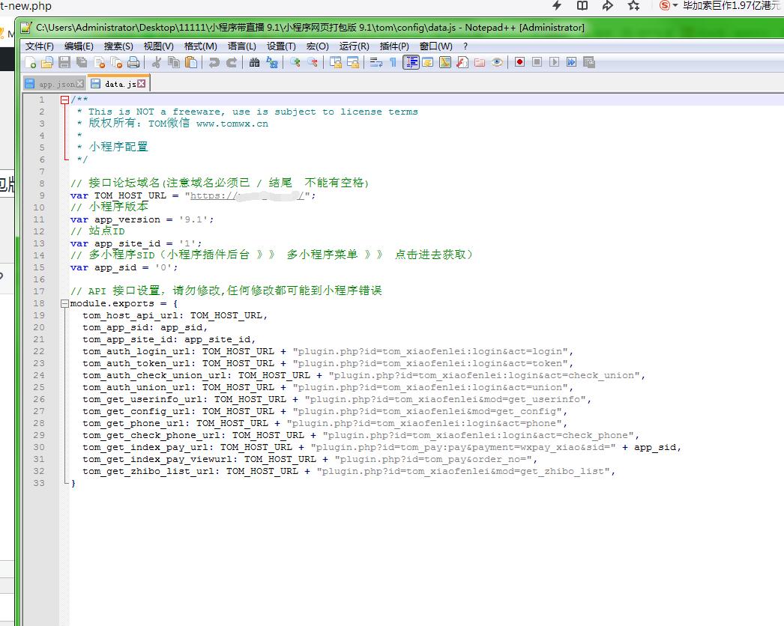Click the New file toolbar icon
784x626 pixels.
pos(31,62)
